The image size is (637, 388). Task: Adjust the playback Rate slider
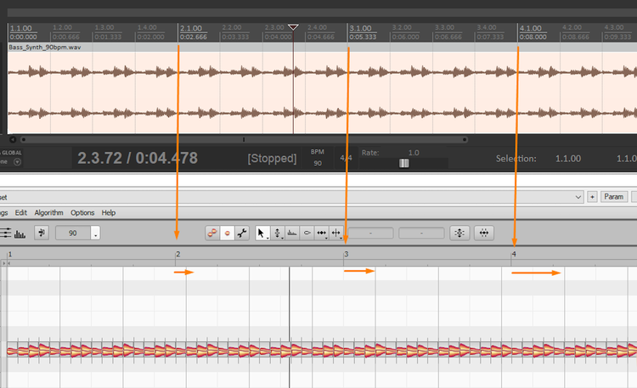[x=404, y=163]
